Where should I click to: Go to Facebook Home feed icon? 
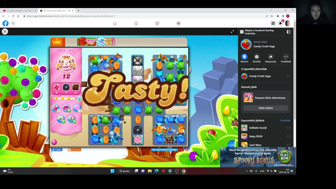click(x=115, y=23)
